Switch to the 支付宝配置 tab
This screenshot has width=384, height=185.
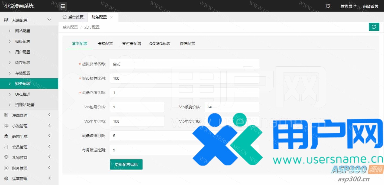pyautogui.click(x=132, y=44)
